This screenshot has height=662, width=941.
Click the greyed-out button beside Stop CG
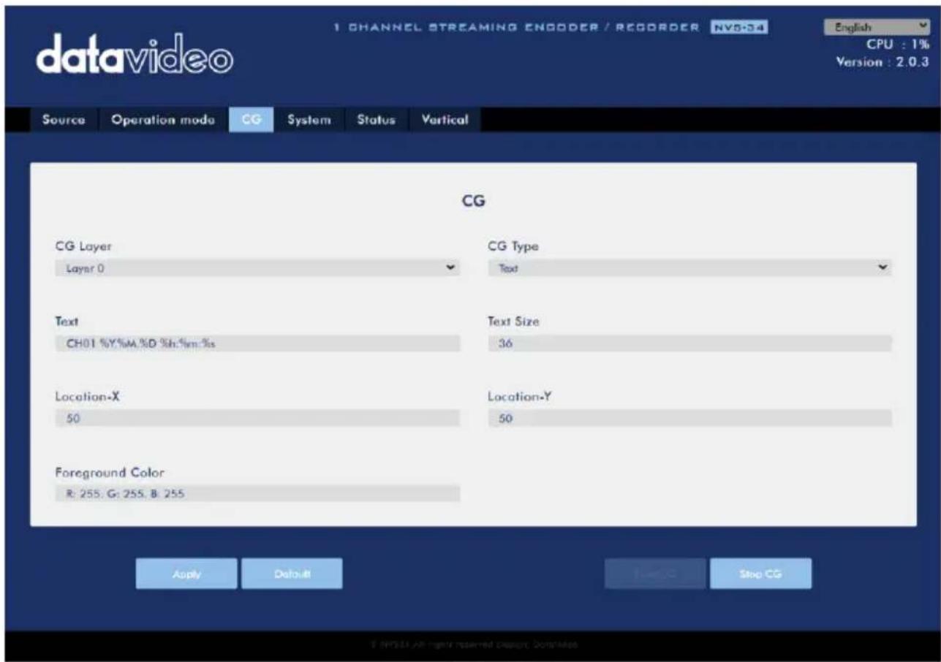(x=655, y=574)
